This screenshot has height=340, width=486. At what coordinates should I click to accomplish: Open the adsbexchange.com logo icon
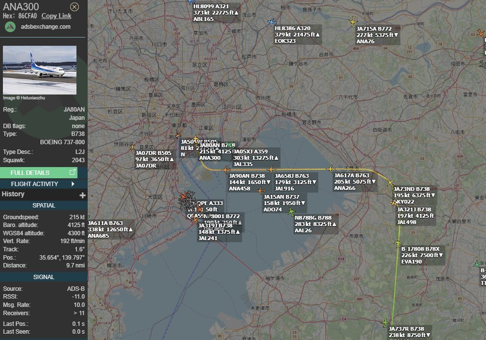10,27
